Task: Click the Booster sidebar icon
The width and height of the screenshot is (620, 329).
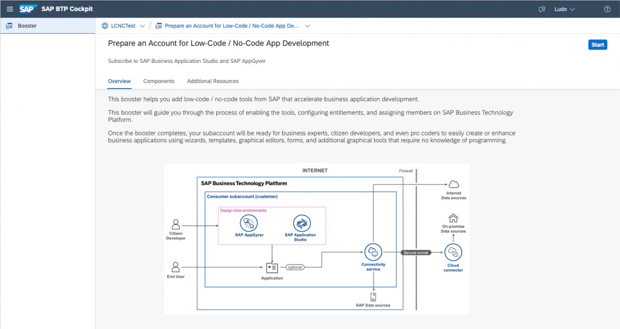Action: pos(9,25)
